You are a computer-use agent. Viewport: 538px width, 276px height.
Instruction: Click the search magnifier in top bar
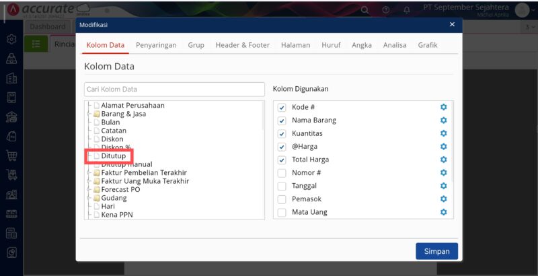click(365, 10)
